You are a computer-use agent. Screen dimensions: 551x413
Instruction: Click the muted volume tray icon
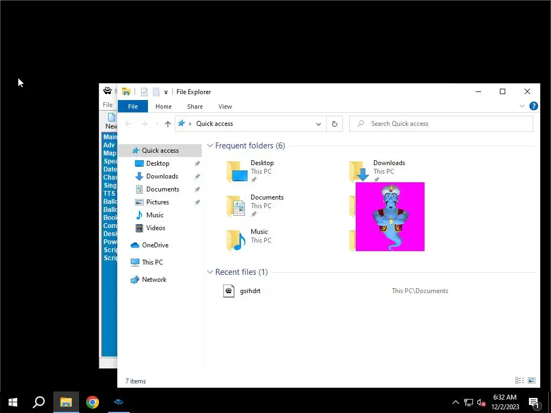click(481, 402)
